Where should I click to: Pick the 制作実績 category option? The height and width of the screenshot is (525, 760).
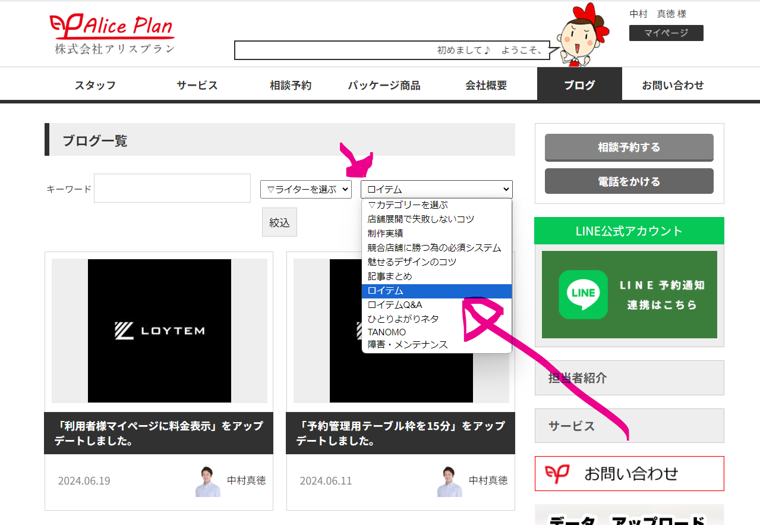pos(437,233)
